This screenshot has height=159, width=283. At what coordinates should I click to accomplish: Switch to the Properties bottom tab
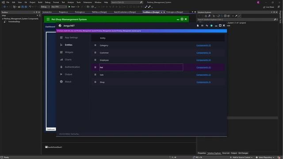[202, 153]
